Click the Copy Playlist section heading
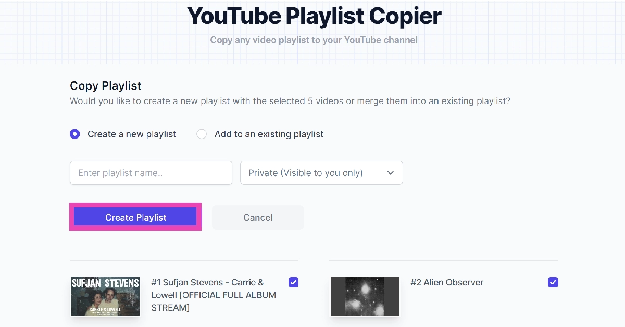Screen dimensions: 625x327 tap(106, 86)
